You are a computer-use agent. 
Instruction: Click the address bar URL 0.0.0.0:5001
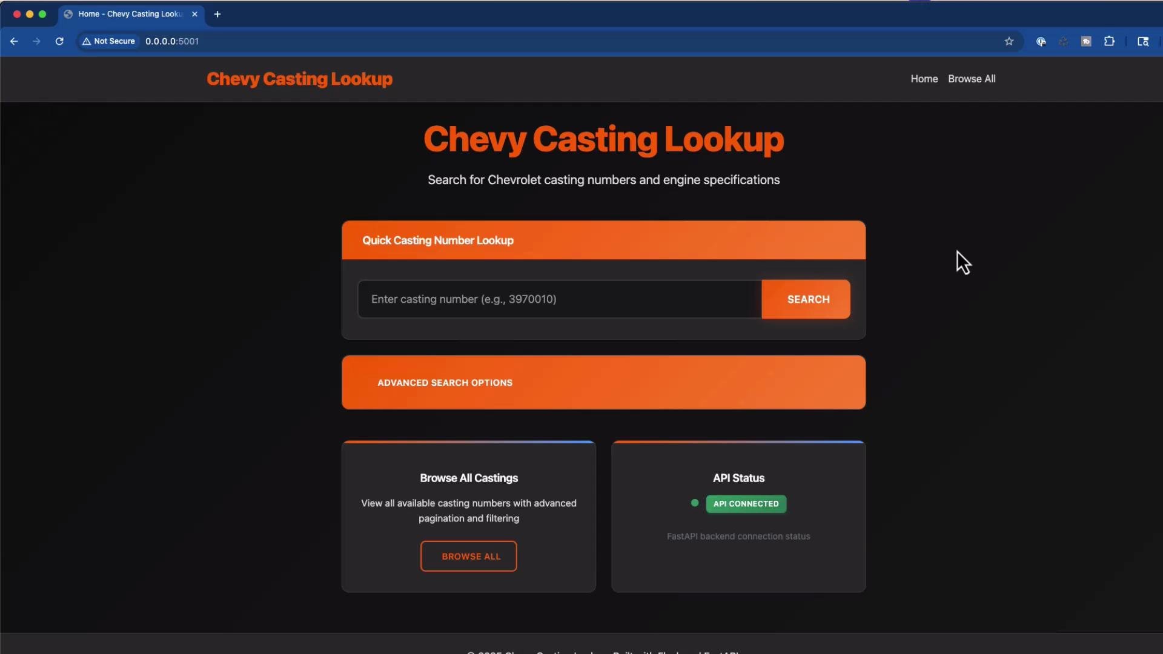[172, 41]
